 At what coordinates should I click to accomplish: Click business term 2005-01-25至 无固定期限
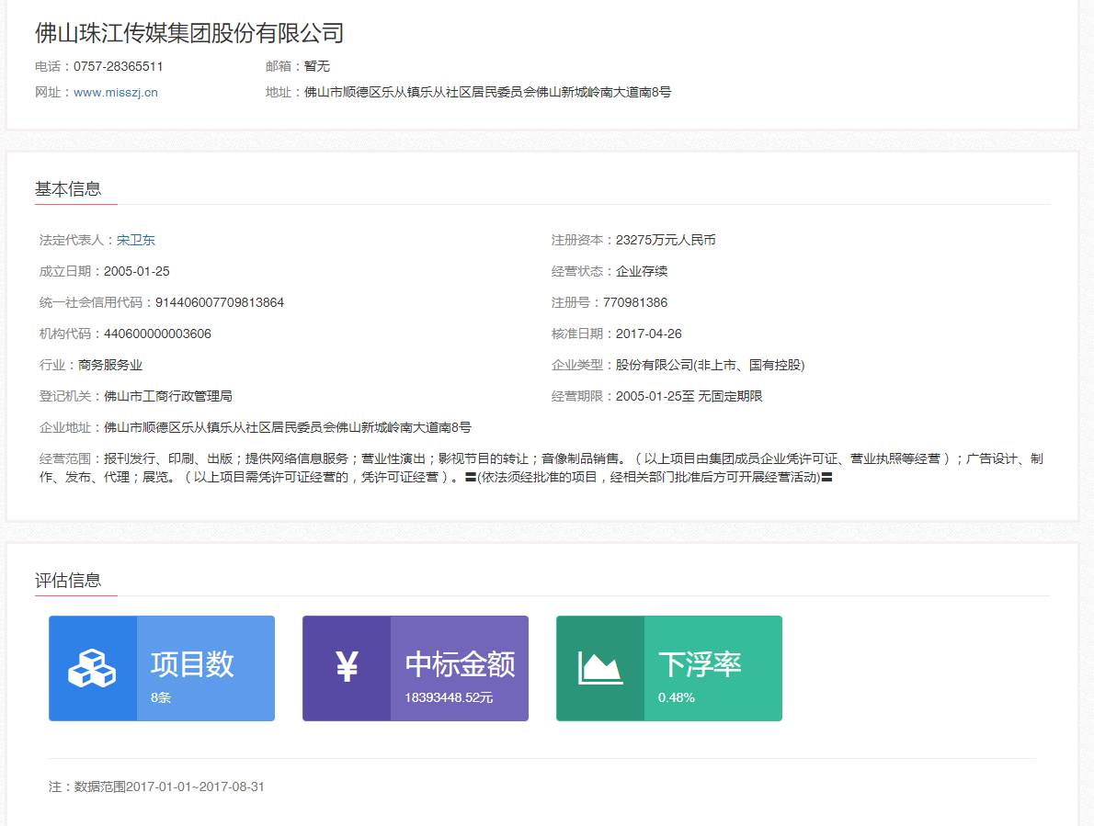pyautogui.click(x=689, y=396)
